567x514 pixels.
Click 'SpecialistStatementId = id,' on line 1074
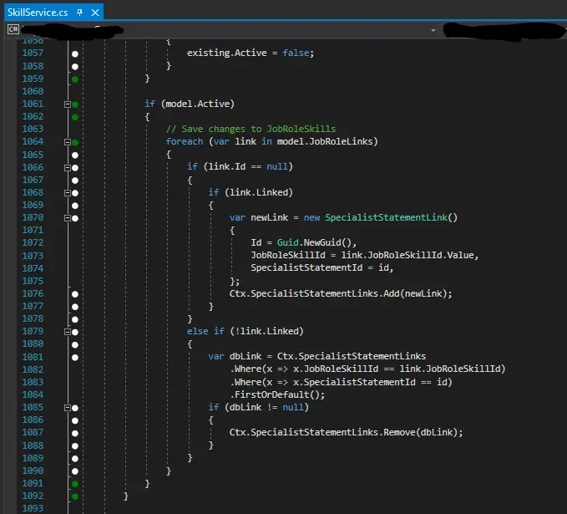coord(321,267)
